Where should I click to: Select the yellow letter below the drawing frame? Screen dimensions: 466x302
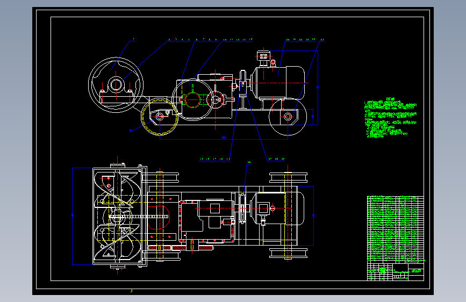131,291
